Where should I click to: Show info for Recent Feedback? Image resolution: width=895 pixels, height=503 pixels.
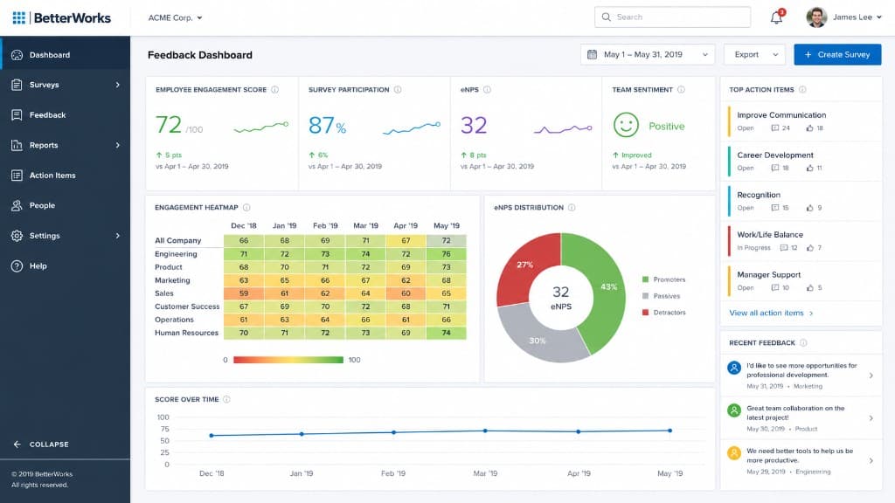click(x=803, y=342)
